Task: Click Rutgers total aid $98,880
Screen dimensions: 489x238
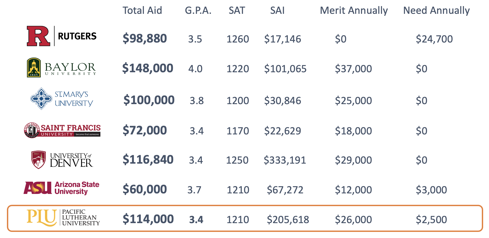Action: [x=144, y=39]
